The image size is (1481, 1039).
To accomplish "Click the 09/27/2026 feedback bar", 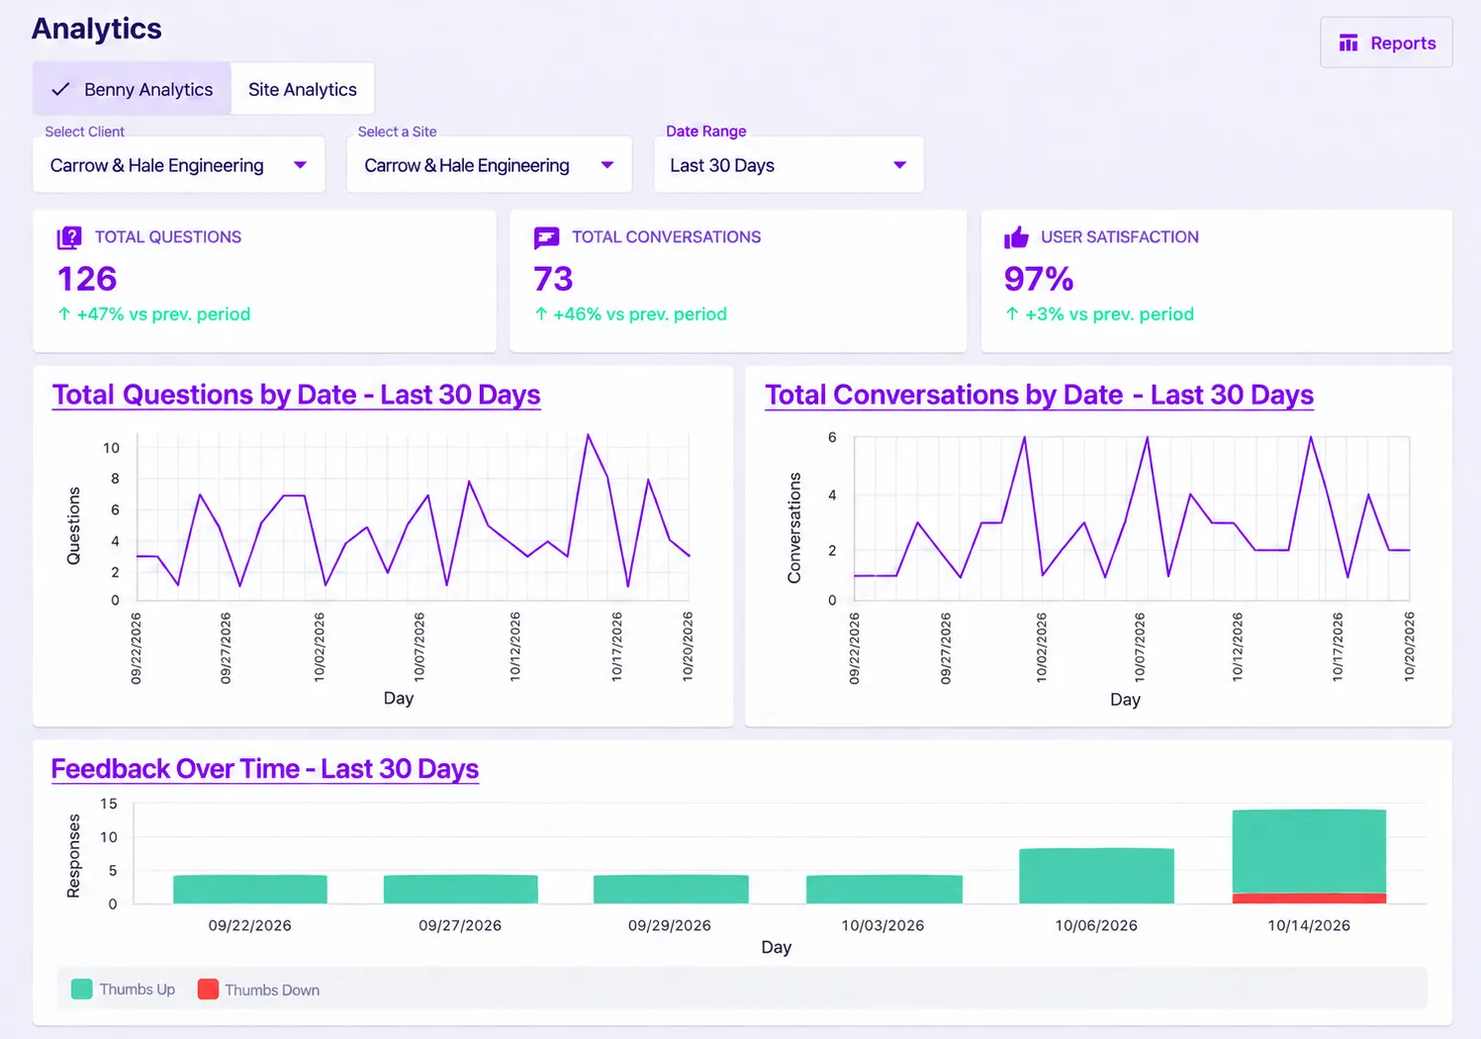I will tap(461, 889).
